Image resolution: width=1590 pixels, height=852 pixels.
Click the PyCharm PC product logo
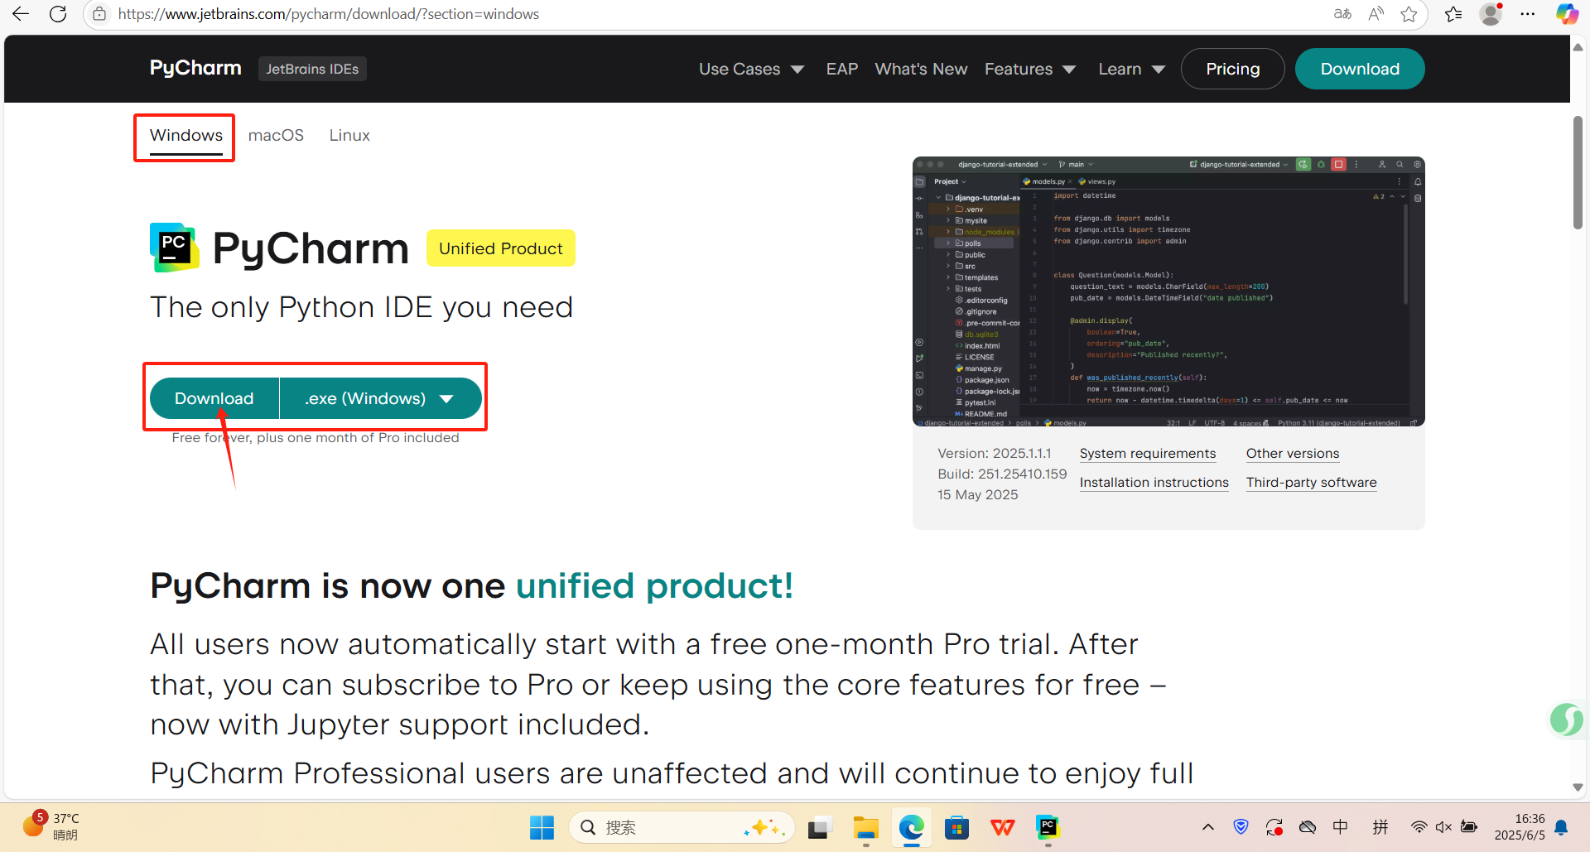click(174, 248)
